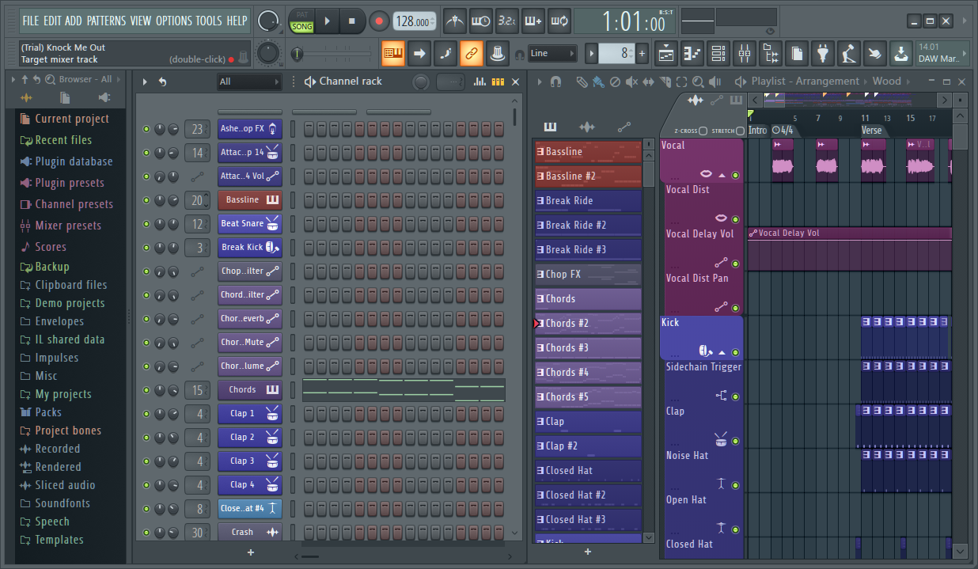
Task: Toggle the playlist magnet snap icon
Action: (556, 82)
